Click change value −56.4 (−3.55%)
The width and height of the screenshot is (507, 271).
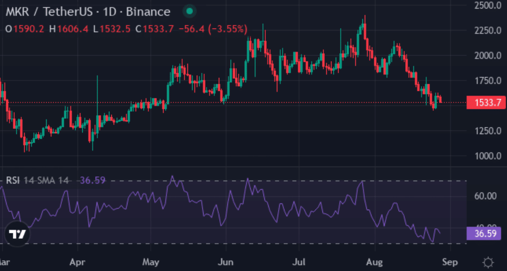point(213,29)
